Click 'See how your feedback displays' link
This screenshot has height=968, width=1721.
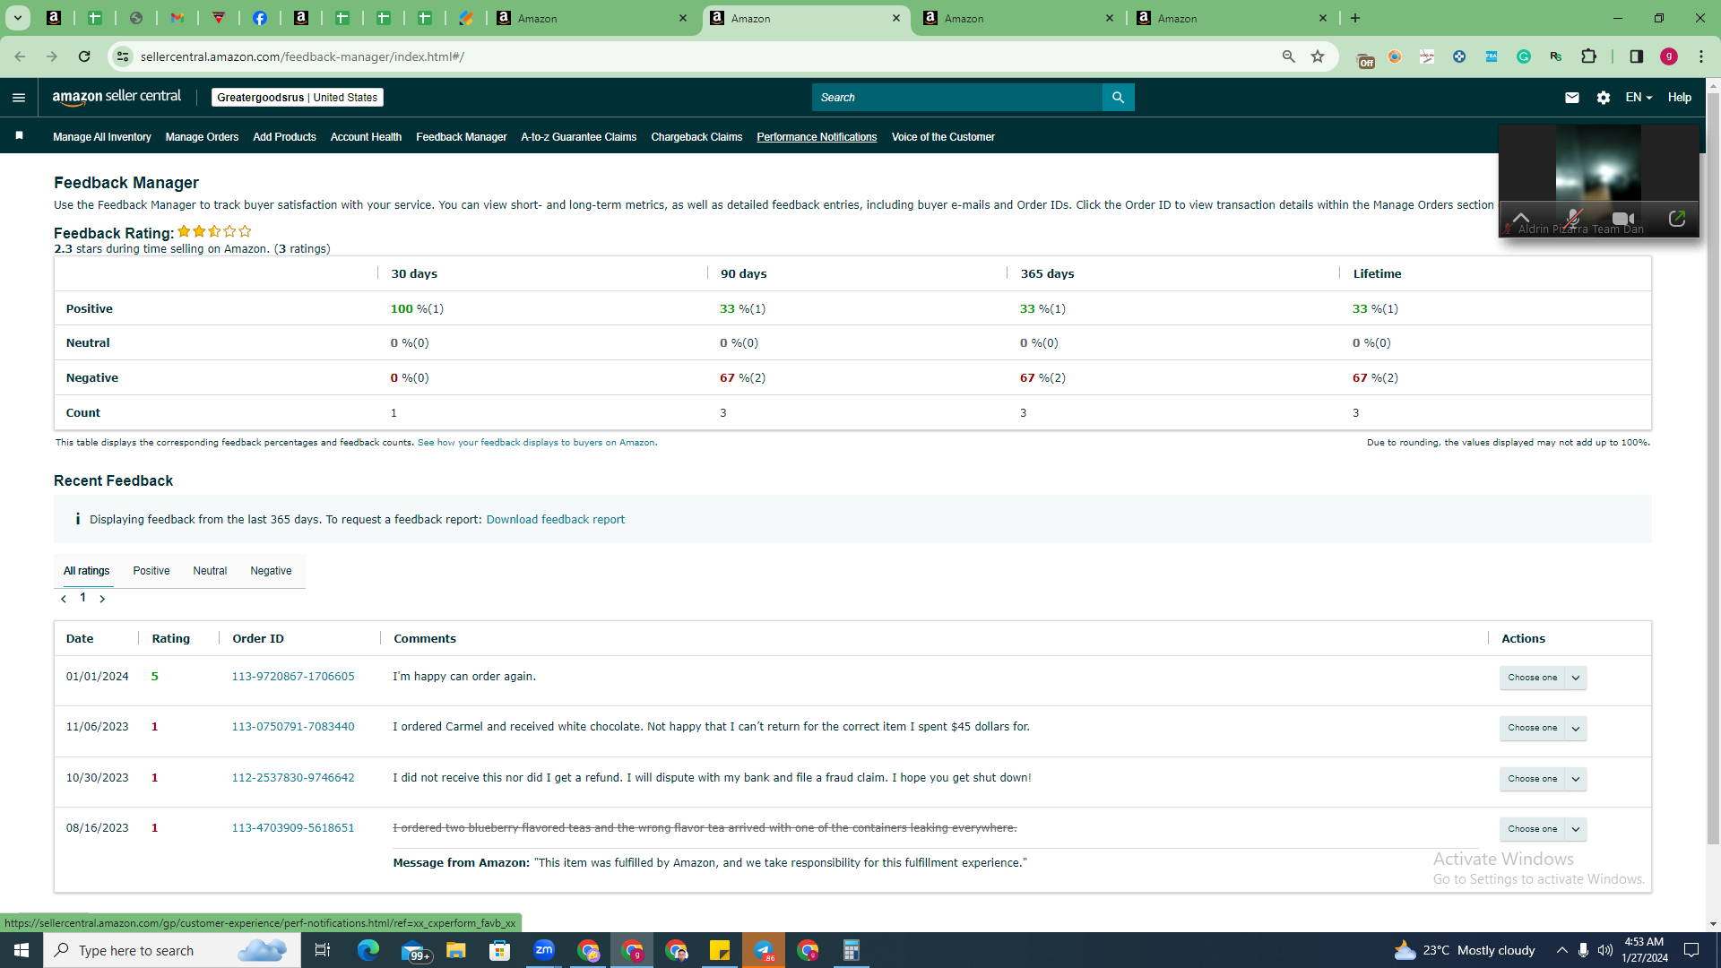pos(536,443)
